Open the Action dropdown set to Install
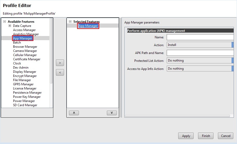 tap(200, 45)
